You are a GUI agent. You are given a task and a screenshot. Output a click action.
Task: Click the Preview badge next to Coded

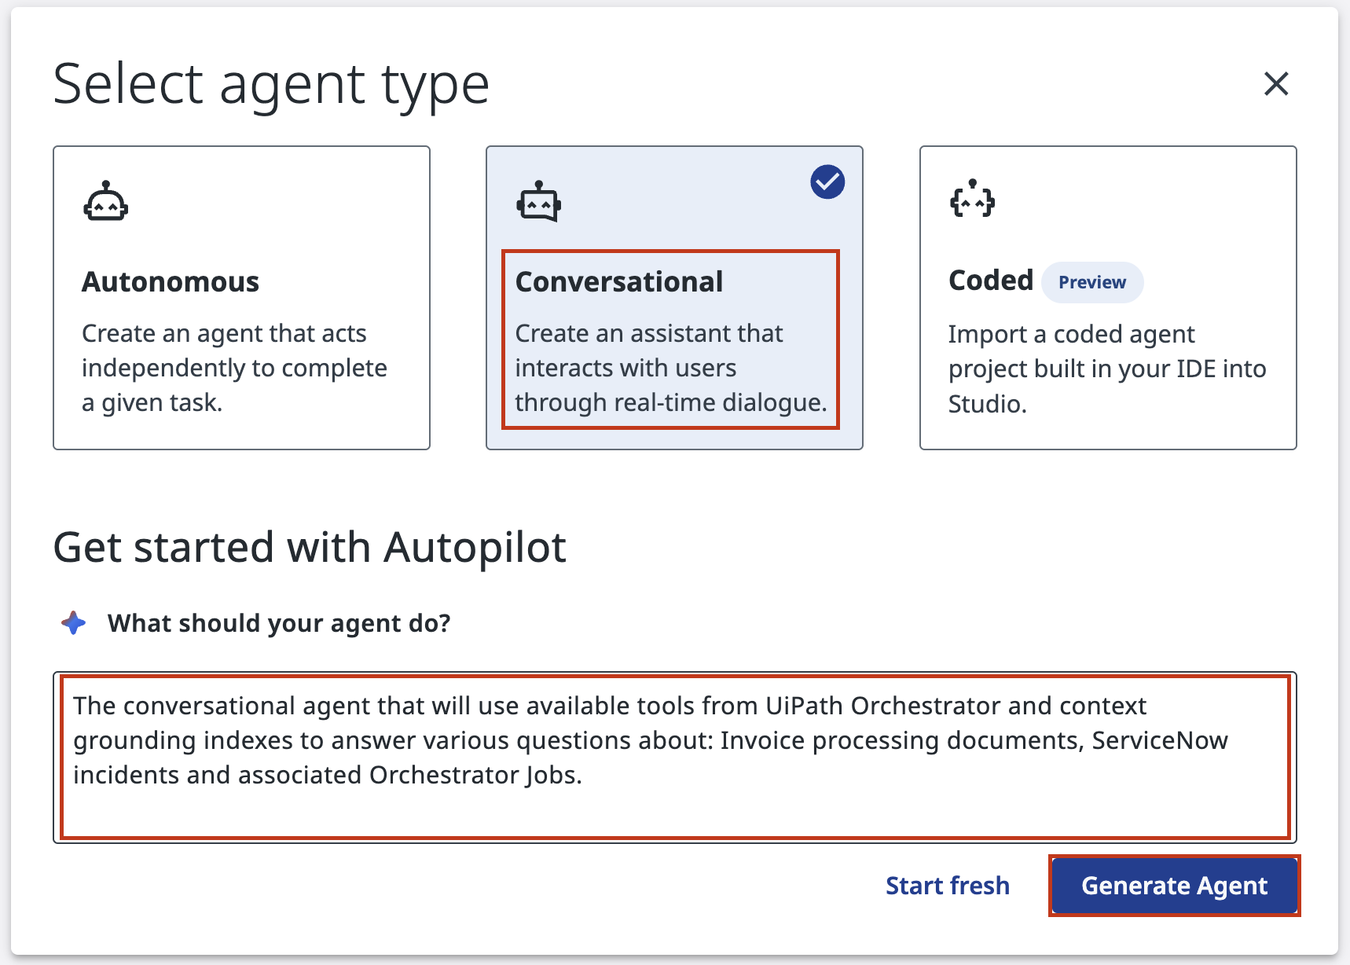1092,282
